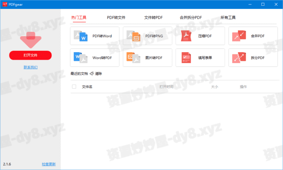Open the 压缩PDF tool icon
Image resolution: width=283 pixels, height=170 pixels.
pyautogui.click(x=186, y=36)
